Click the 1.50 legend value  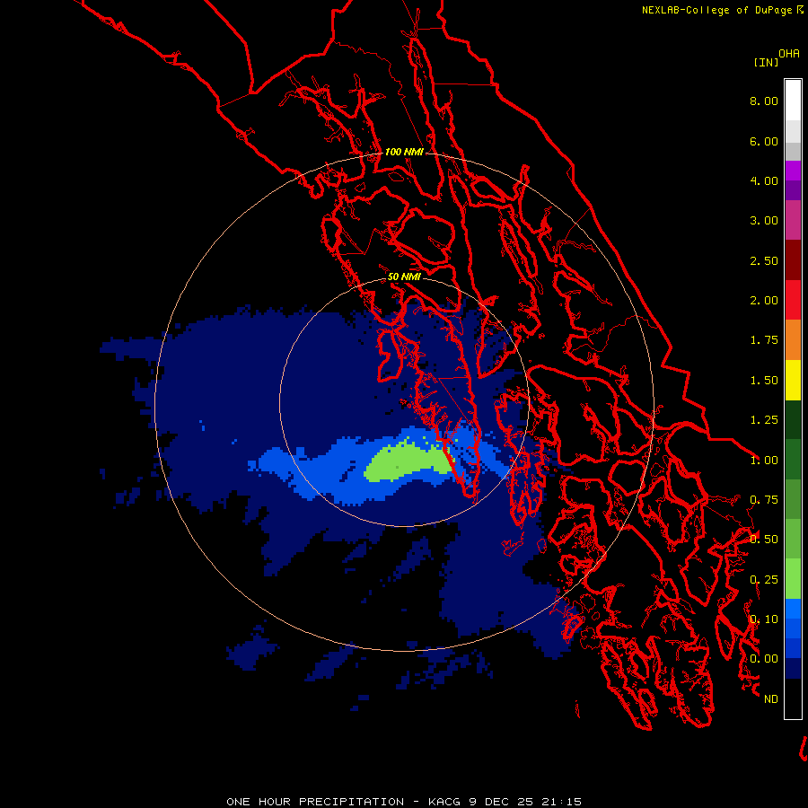tap(764, 381)
